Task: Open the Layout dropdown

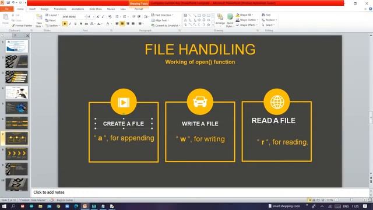Action: click(x=52, y=15)
